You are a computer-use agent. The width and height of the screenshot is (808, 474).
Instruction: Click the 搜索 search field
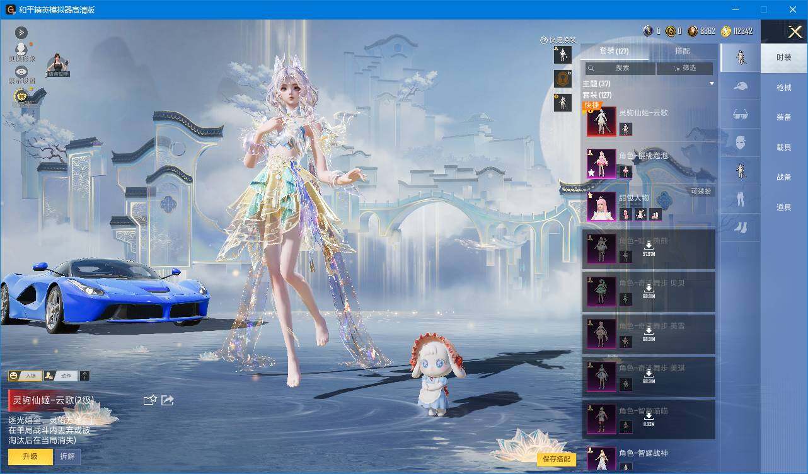620,68
